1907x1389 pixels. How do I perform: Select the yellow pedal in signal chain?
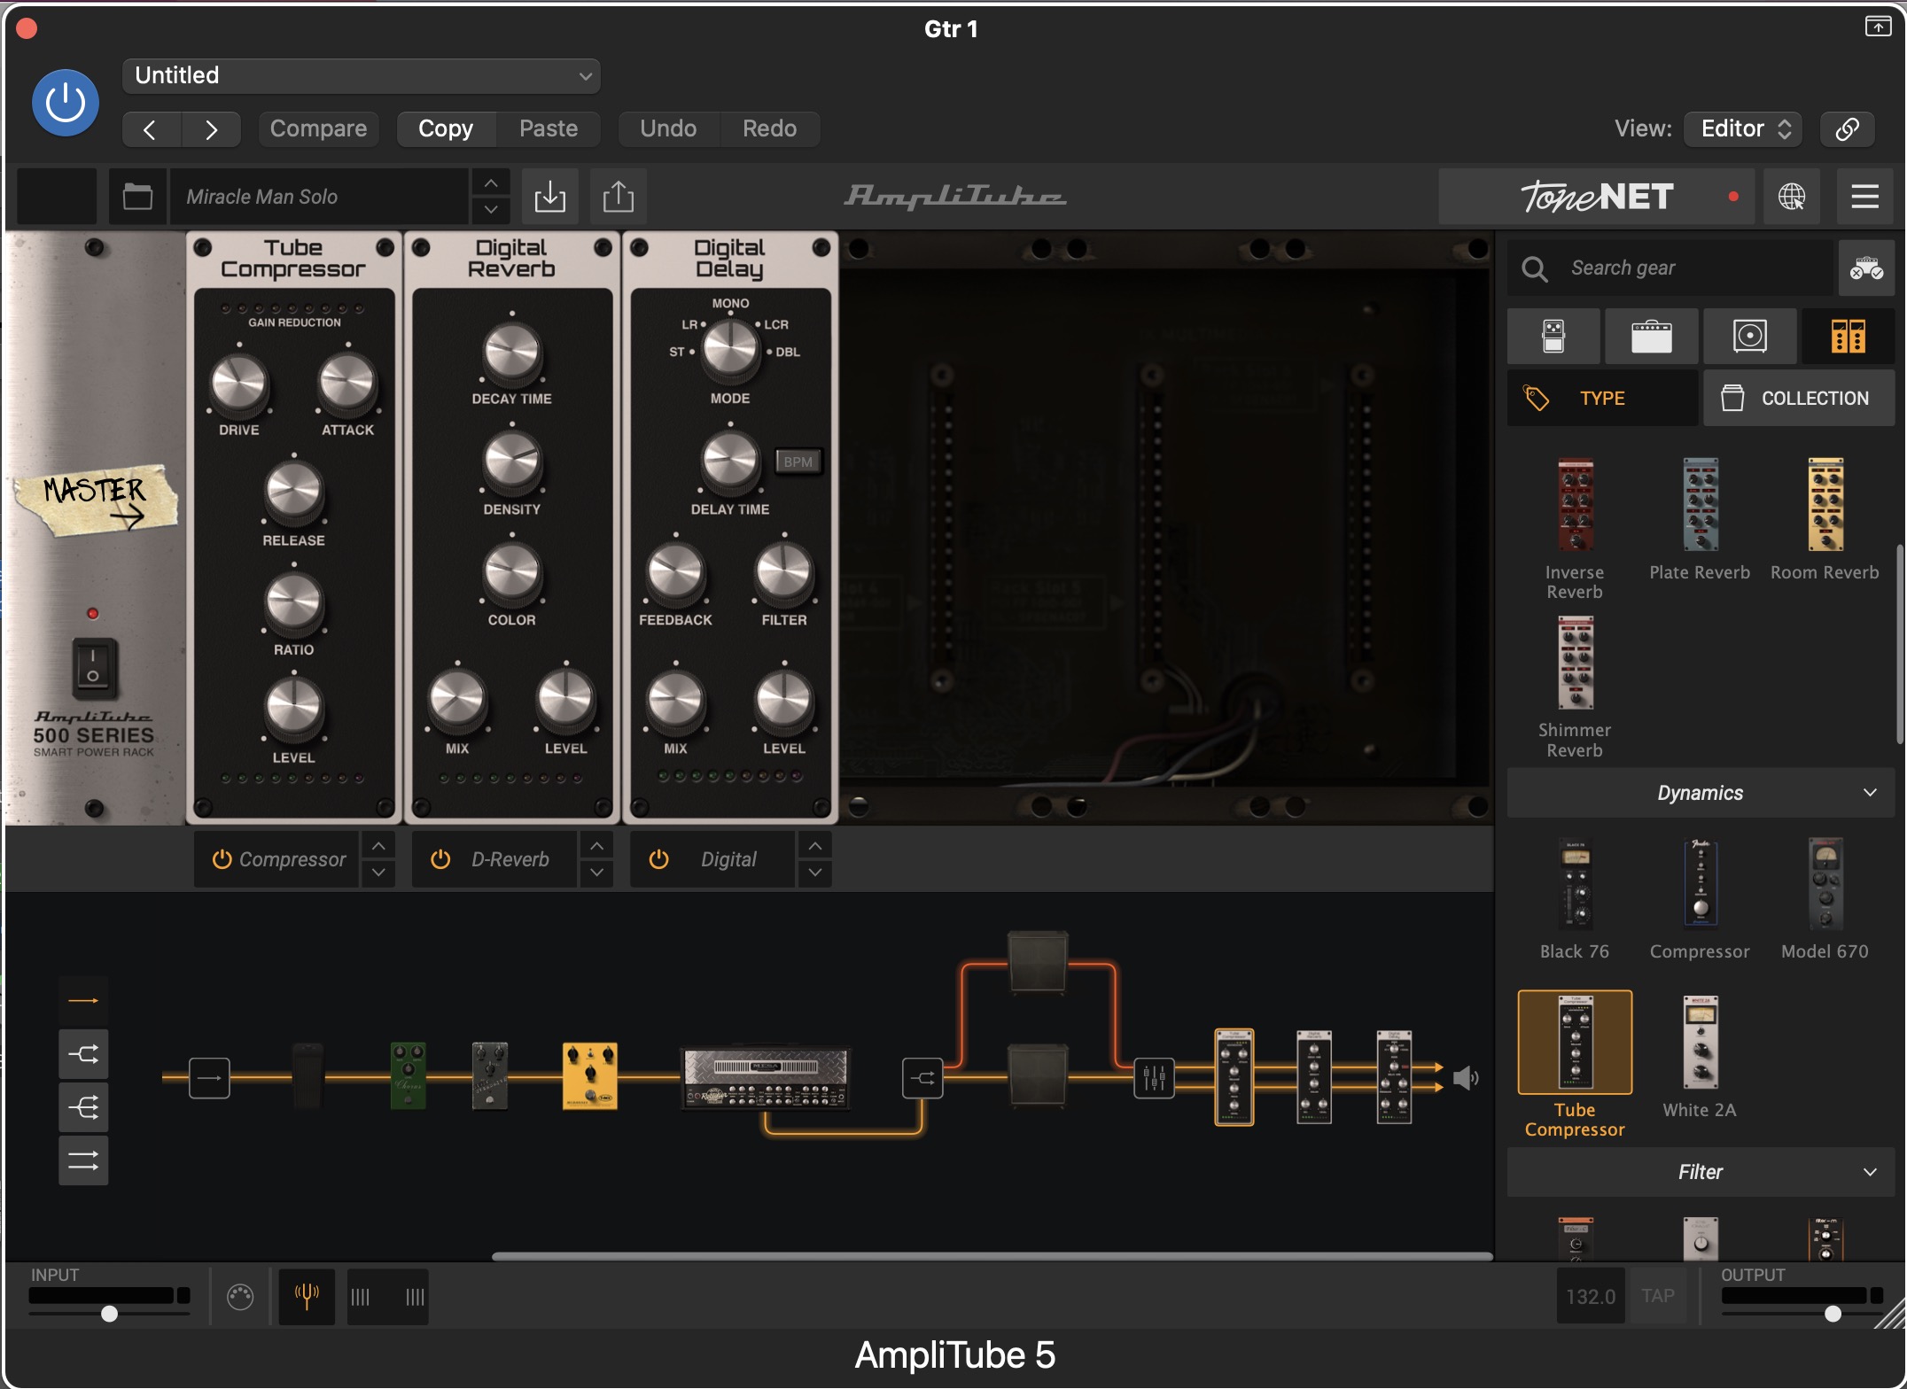tap(589, 1076)
